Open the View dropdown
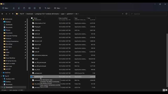This screenshot has width=168, height=94. click(57, 8)
